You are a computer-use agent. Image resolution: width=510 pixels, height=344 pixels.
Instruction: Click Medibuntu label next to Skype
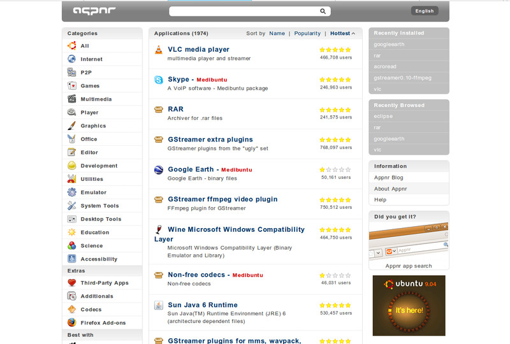[x=212, y=80]
